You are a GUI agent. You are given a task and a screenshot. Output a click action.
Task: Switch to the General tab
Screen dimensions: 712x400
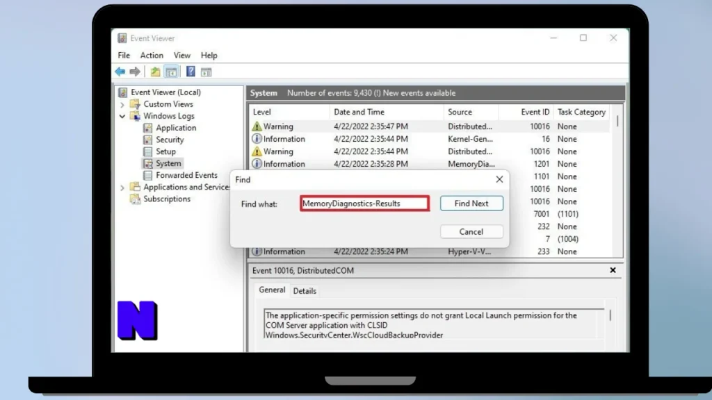point(272,290)
